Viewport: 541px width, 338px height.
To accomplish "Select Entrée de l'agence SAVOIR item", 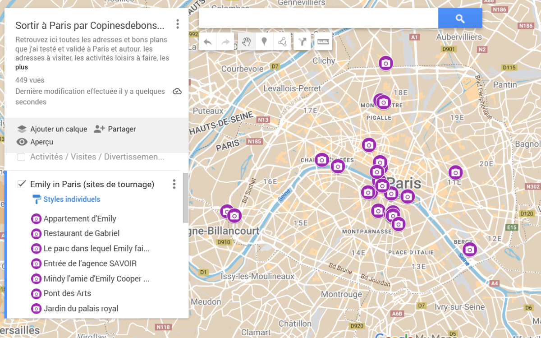I will pos(90,264).
